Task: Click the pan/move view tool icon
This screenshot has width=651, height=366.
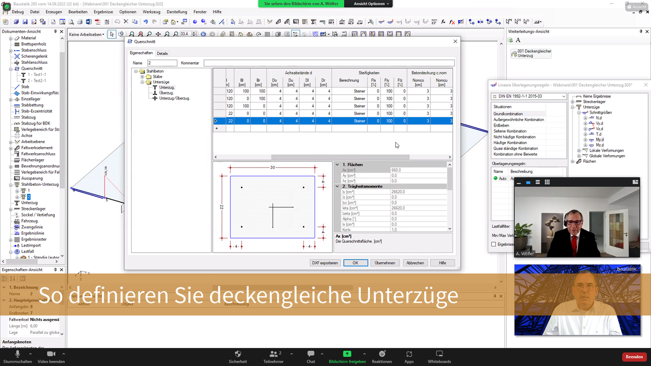Action: coord(158,34)
